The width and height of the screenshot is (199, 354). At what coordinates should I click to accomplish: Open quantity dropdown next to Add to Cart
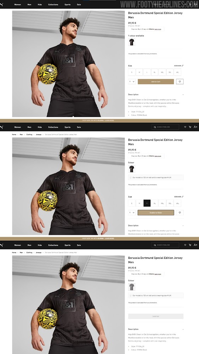point(132,81)
